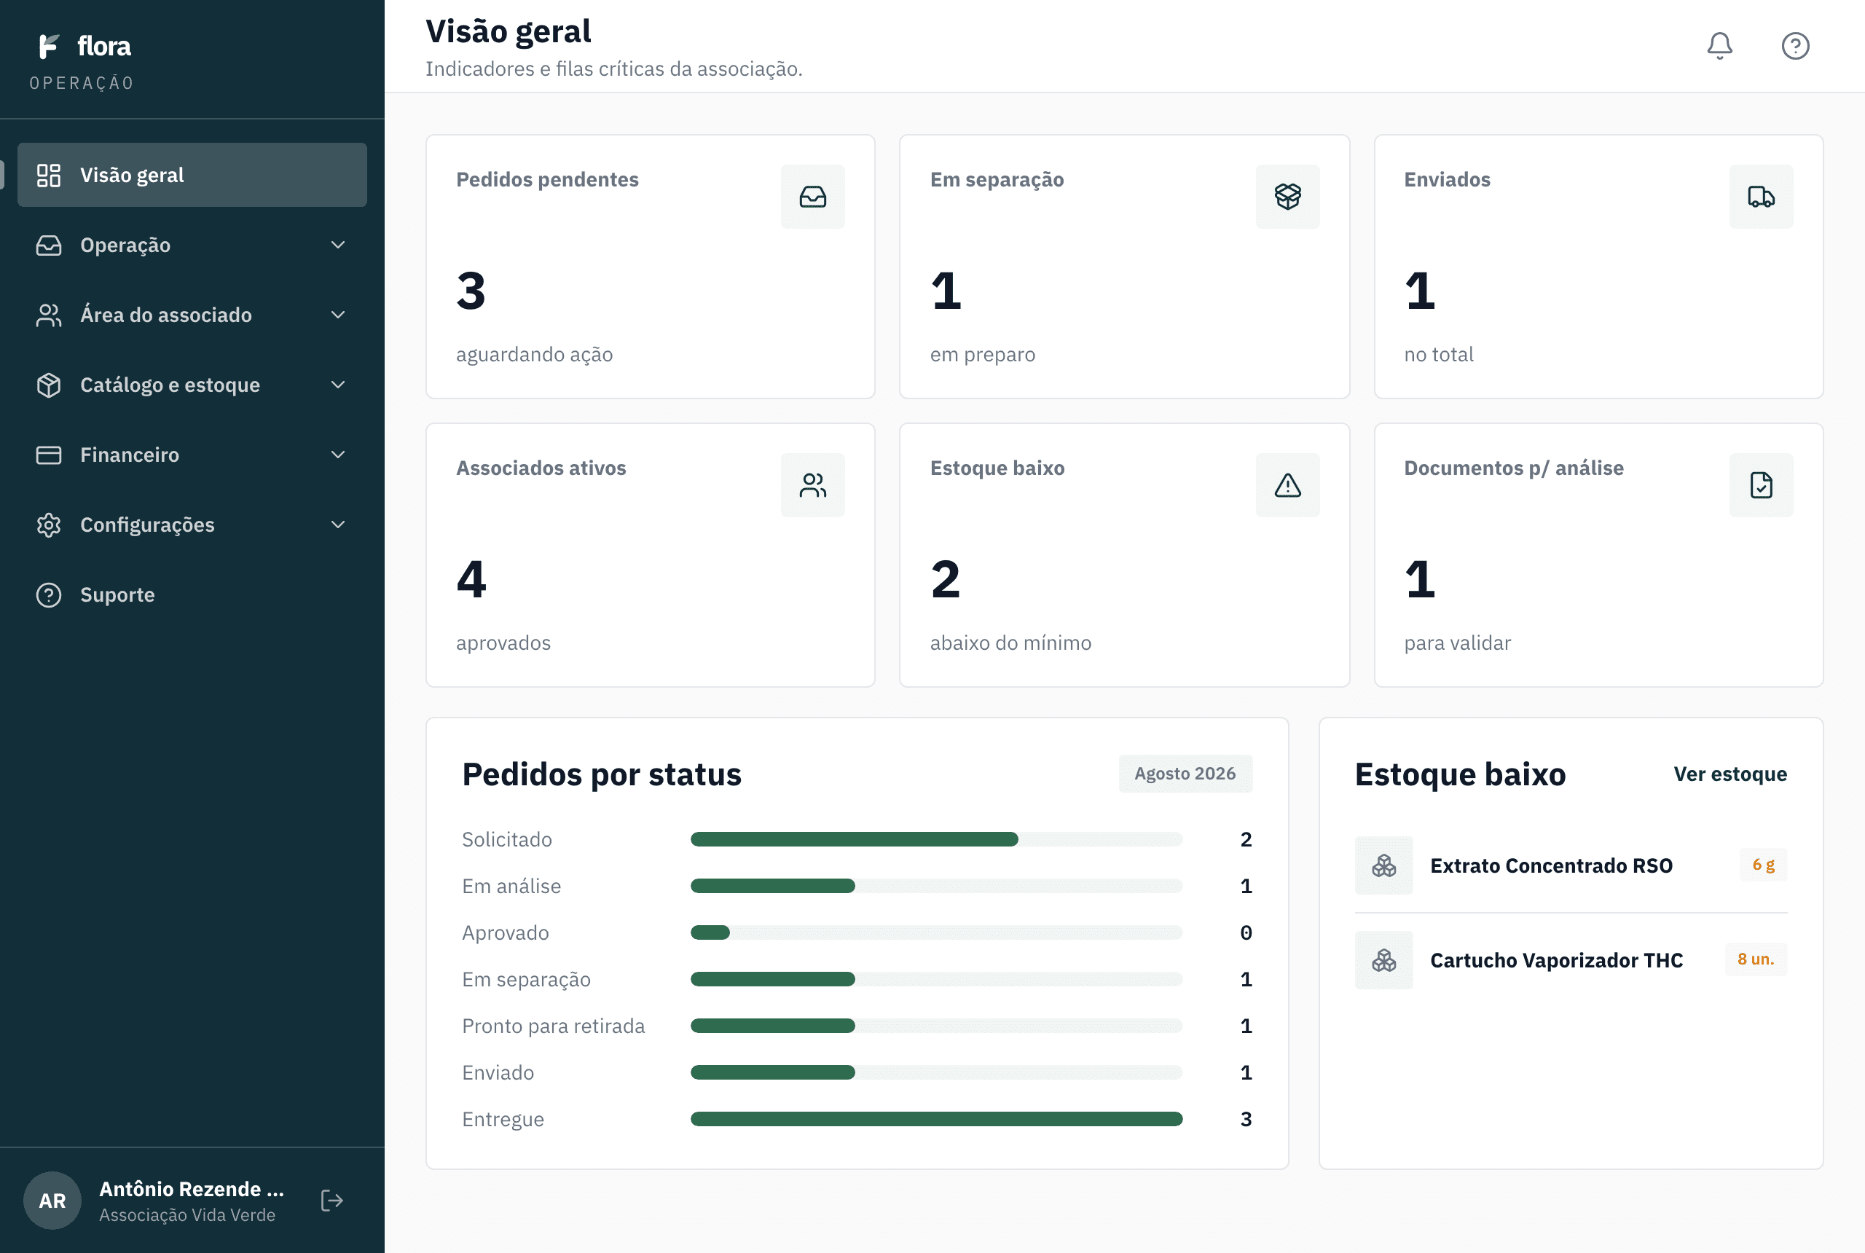Click the warning triangle icon on Estoque baixo card

click(x=1287, y=485)
